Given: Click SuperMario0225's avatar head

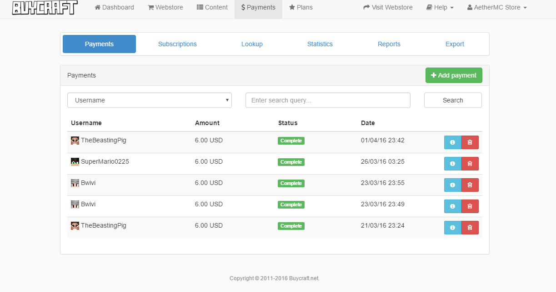Looking at the screenshot, I should pos(75,162).
